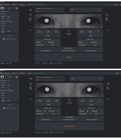This screenshot has width=121, height=138.
Task: Click eye photo thumbnail in Normal-result window
Action: tap(69, 21)
